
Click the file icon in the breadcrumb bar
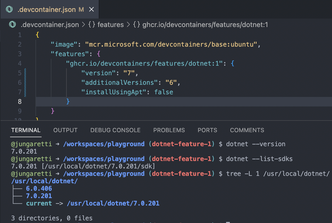(12, 25)
